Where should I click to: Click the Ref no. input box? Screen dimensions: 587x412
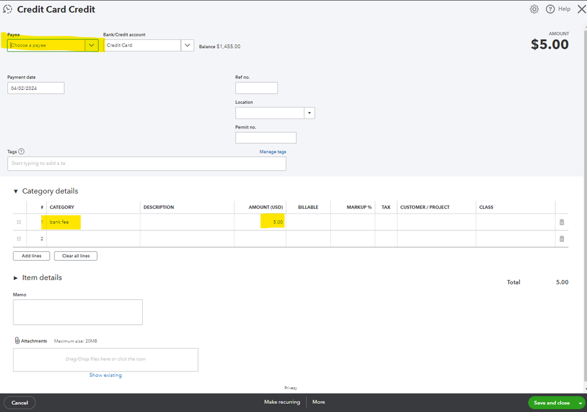click(256, 88)
